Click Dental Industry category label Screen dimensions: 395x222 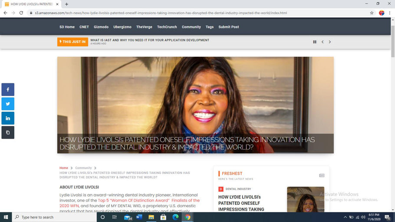pos(238,189)
